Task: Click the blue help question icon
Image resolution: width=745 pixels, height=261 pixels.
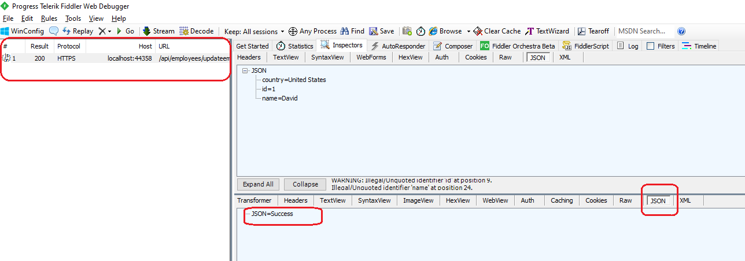Action: (x=681, y=31)
